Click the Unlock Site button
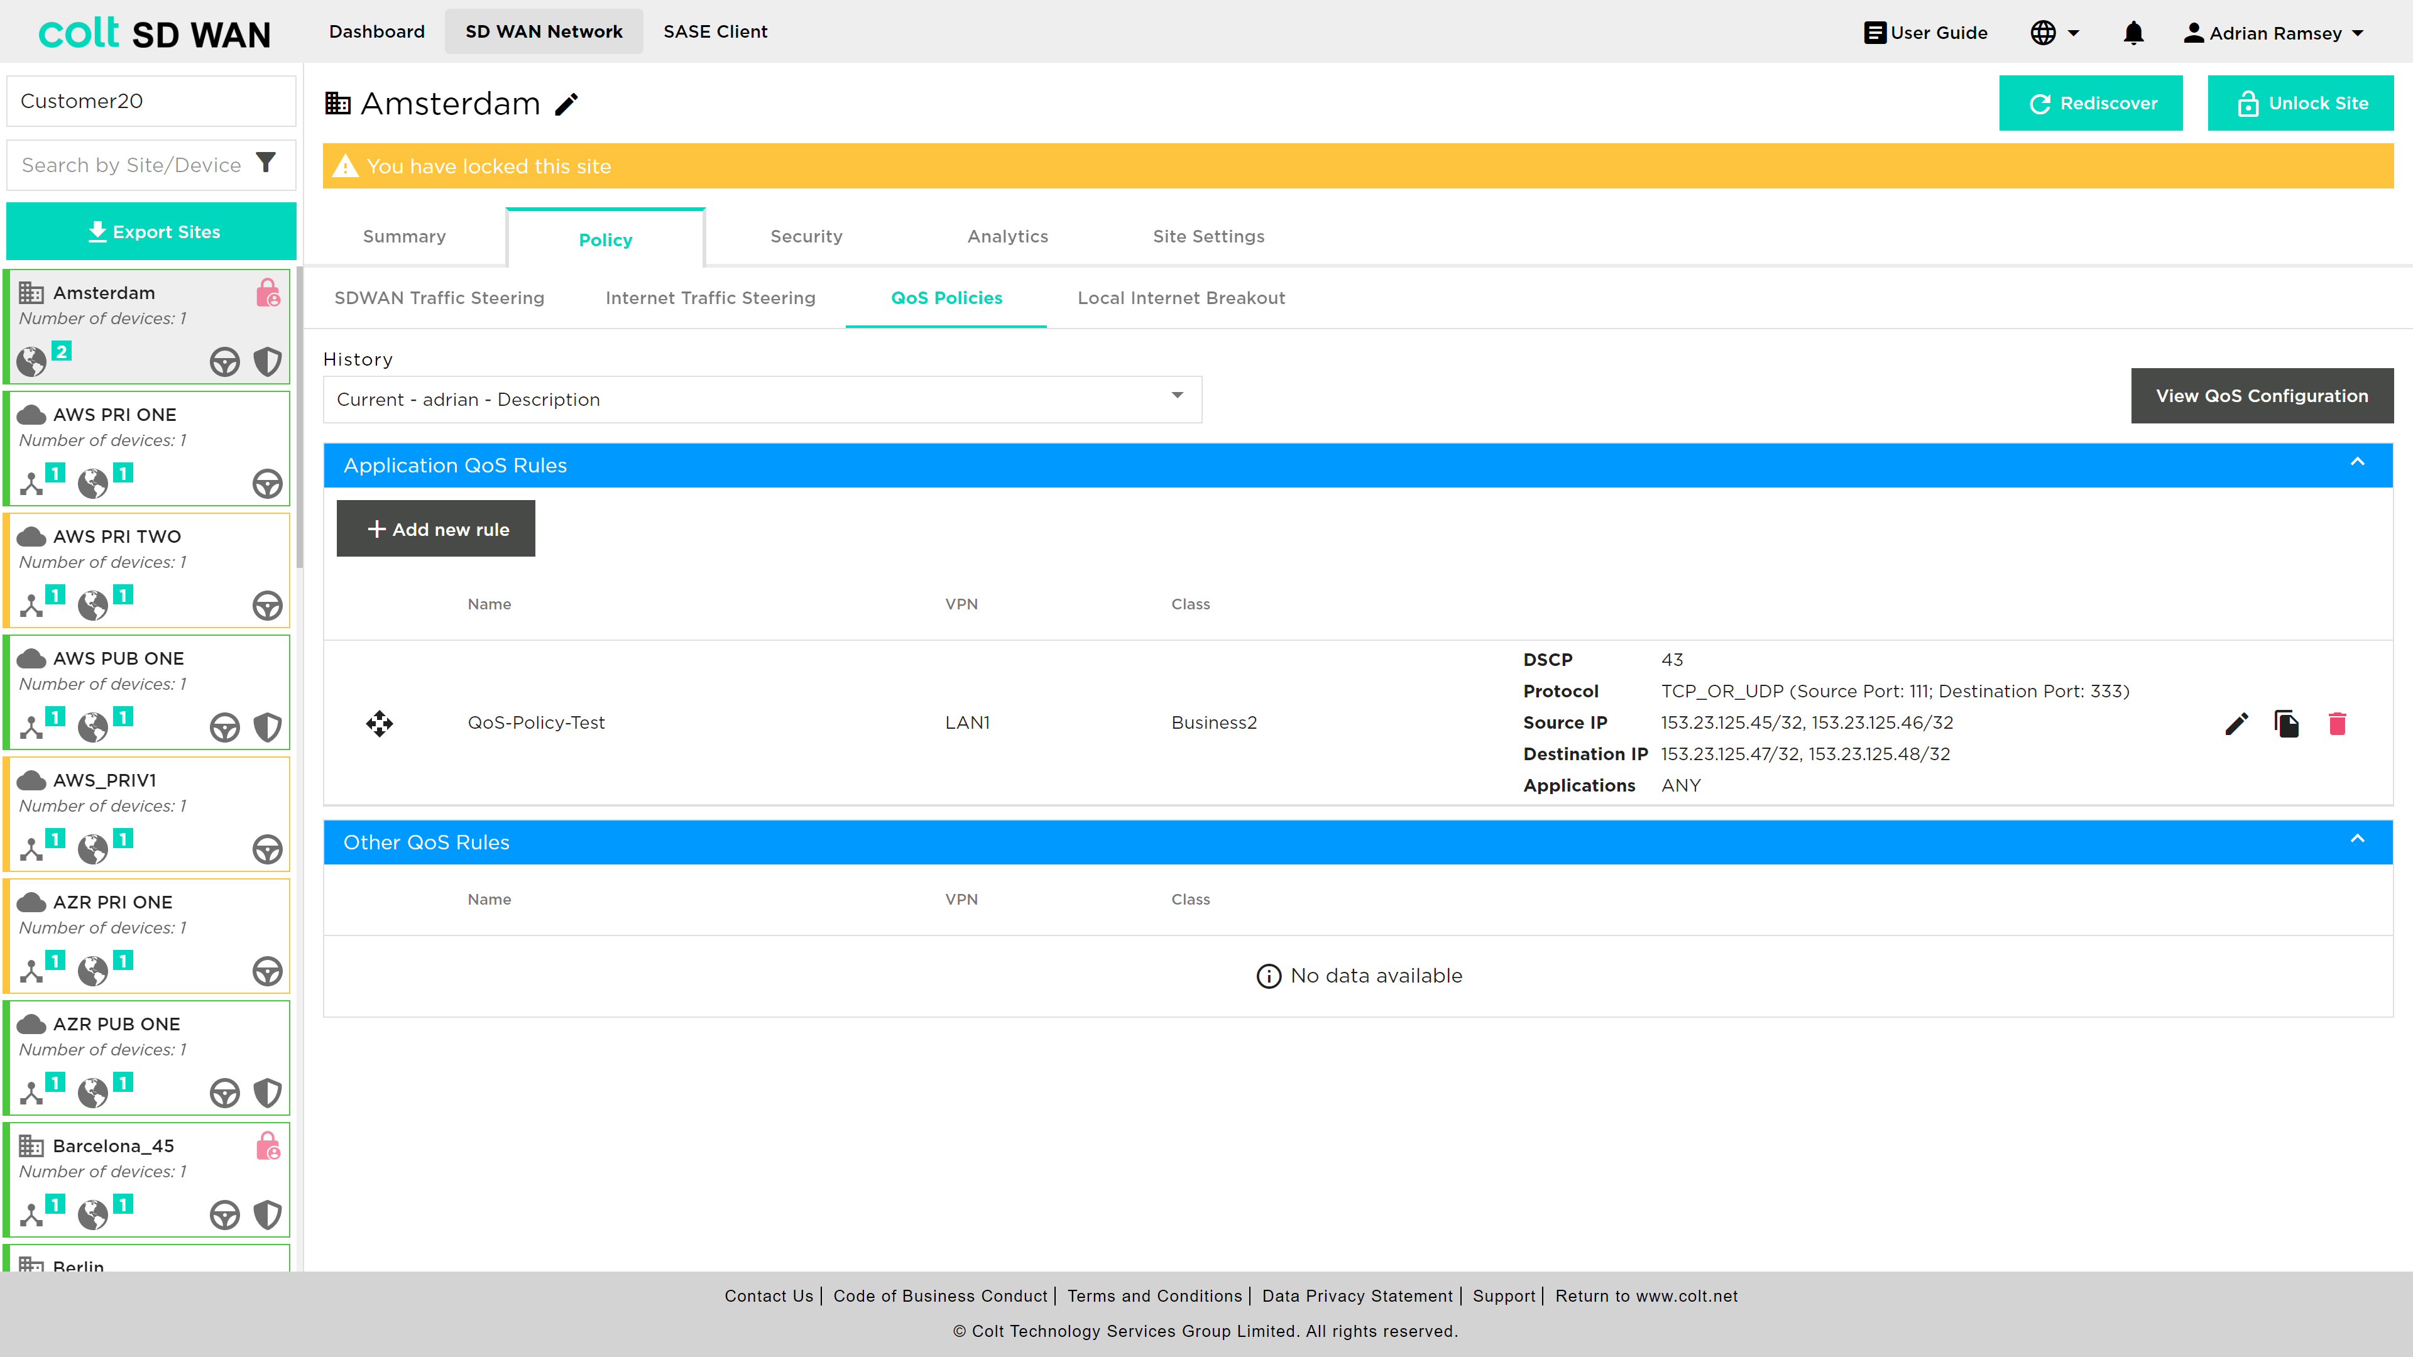Image resolution: width=2413 pixels, height=1357 pixels. 2300,103
